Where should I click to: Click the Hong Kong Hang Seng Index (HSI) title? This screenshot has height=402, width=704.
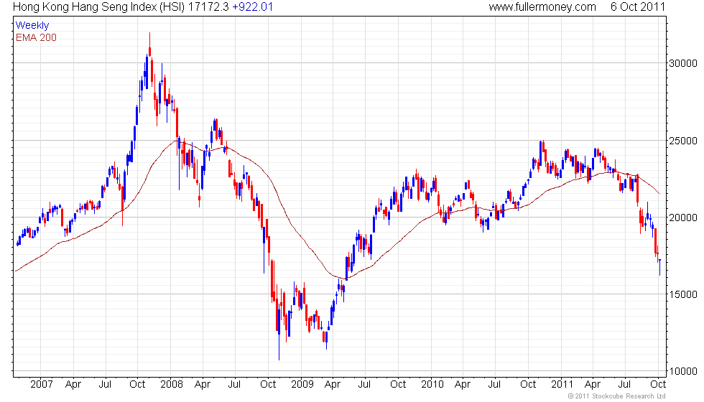[x=99, y=6]
